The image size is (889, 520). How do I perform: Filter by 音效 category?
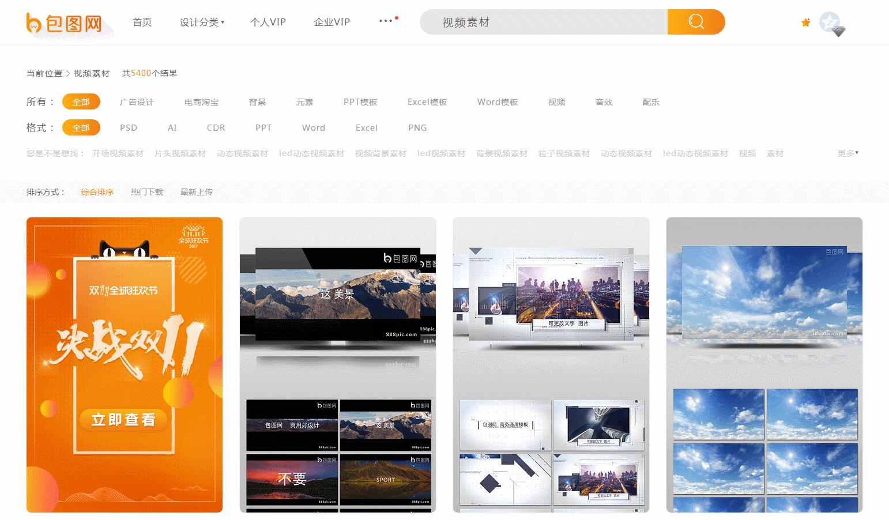click(x=604, y=102)
